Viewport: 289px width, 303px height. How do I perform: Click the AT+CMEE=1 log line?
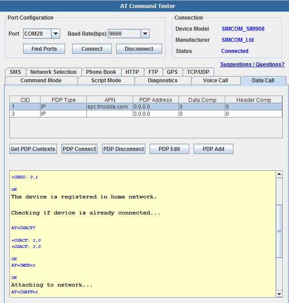click(x=23, y=265)
